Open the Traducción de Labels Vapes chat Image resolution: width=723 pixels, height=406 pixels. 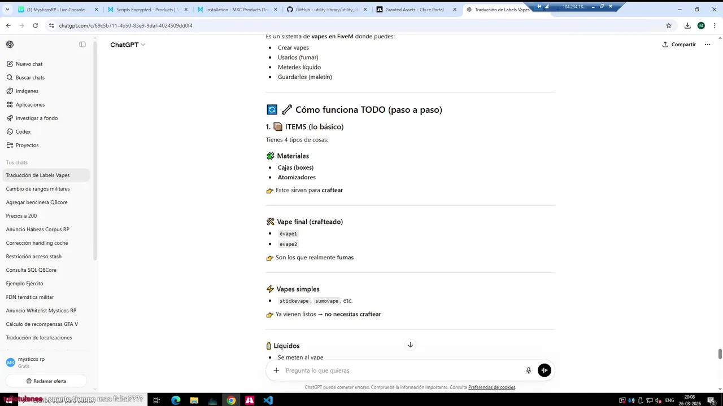[x=46, y=175]
